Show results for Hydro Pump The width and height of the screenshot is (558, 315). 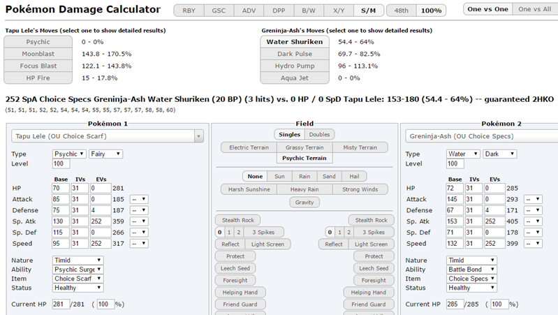click(295, 66)
